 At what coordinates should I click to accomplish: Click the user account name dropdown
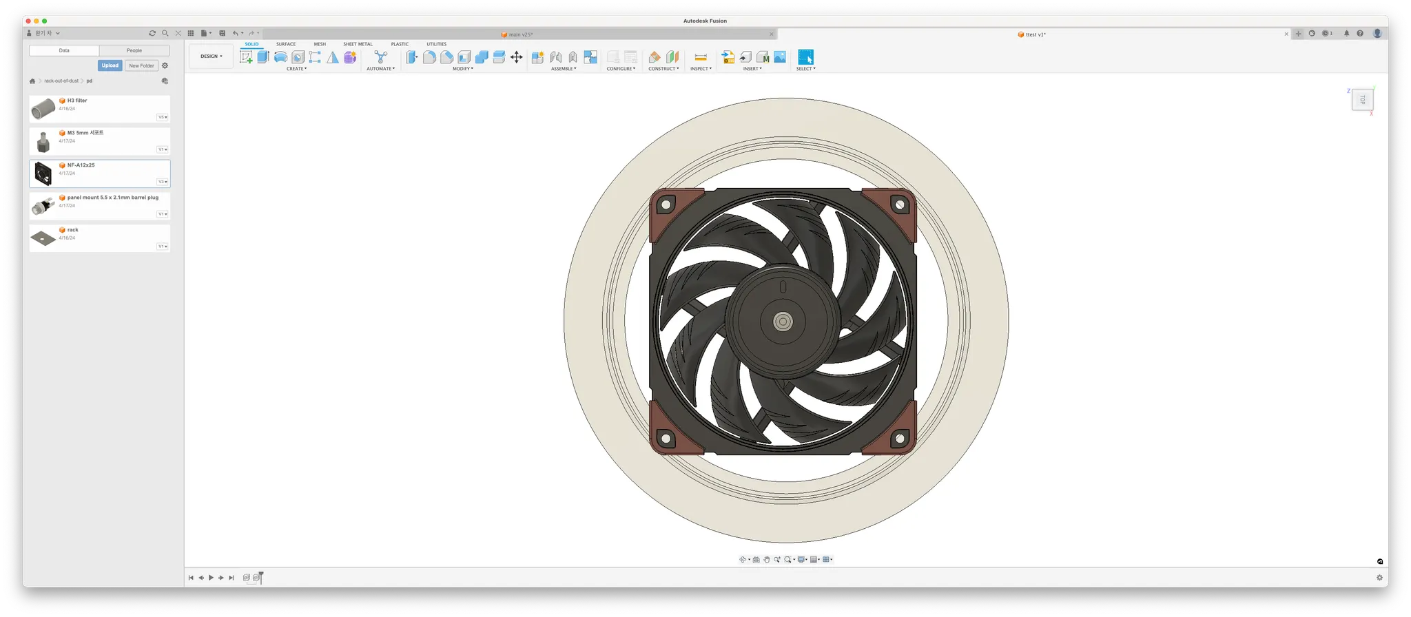click(x=43, y=33)
